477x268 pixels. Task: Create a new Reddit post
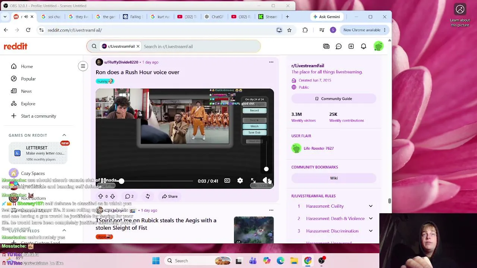coord(351,47)
